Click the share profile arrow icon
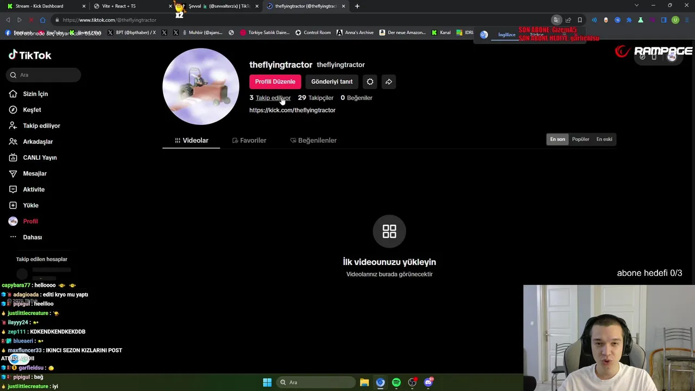This screenshot has height=391, width=695. (x=389, y=81)
